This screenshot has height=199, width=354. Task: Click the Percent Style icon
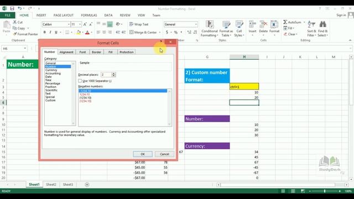[176, 32]
